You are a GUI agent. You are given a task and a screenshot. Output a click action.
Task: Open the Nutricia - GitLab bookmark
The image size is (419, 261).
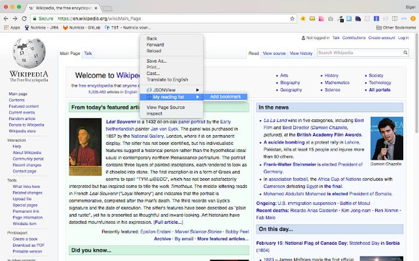[81, 27]
